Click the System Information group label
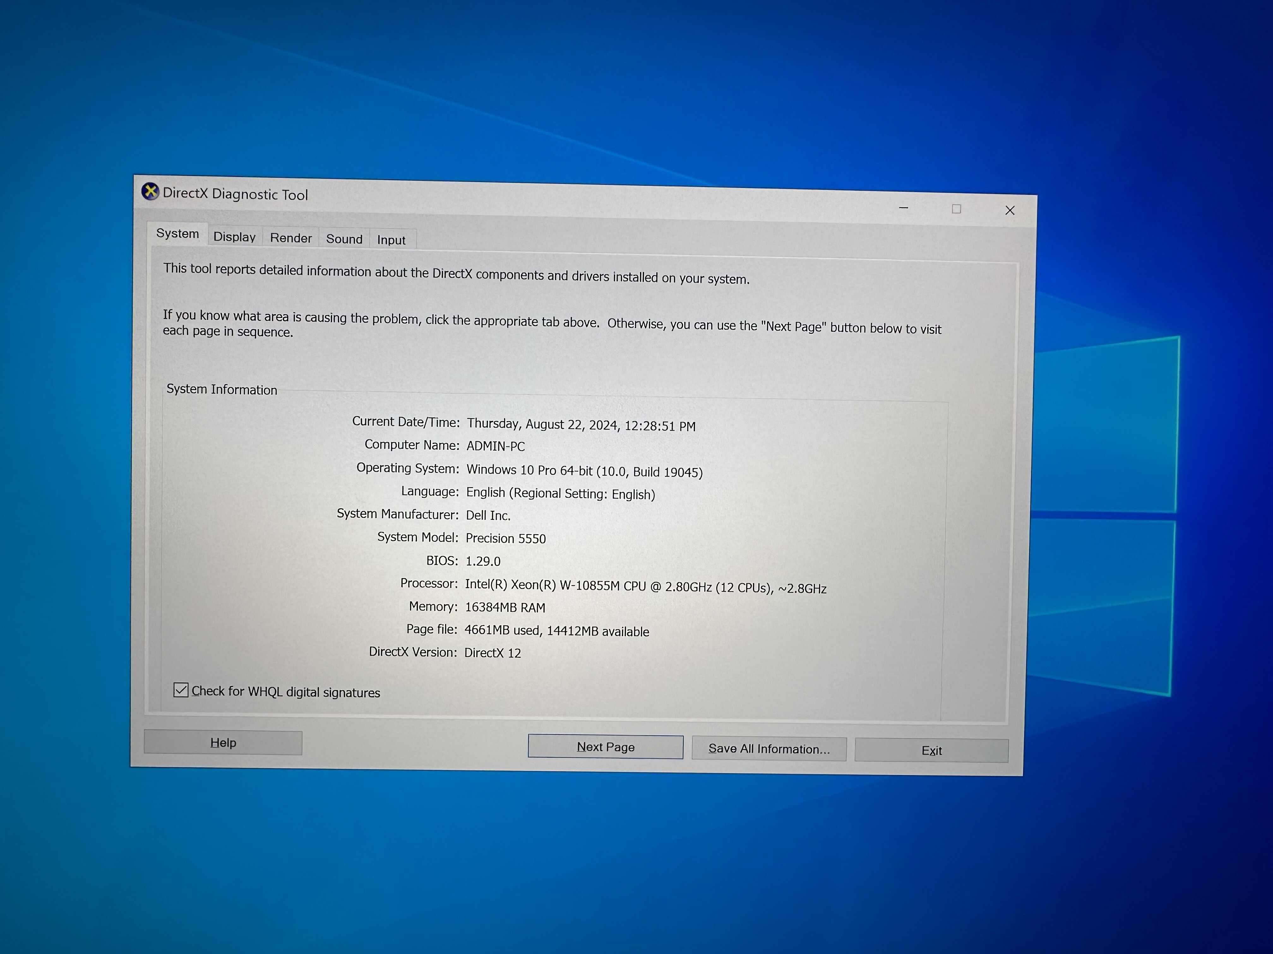 click(222, 389)
